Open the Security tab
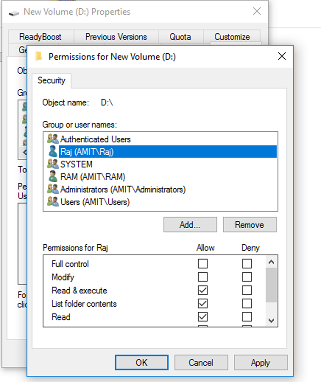 click(51, 80)
